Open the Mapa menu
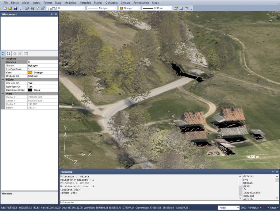The width and height of the screenshot is (280, 211). click(156, 3)
